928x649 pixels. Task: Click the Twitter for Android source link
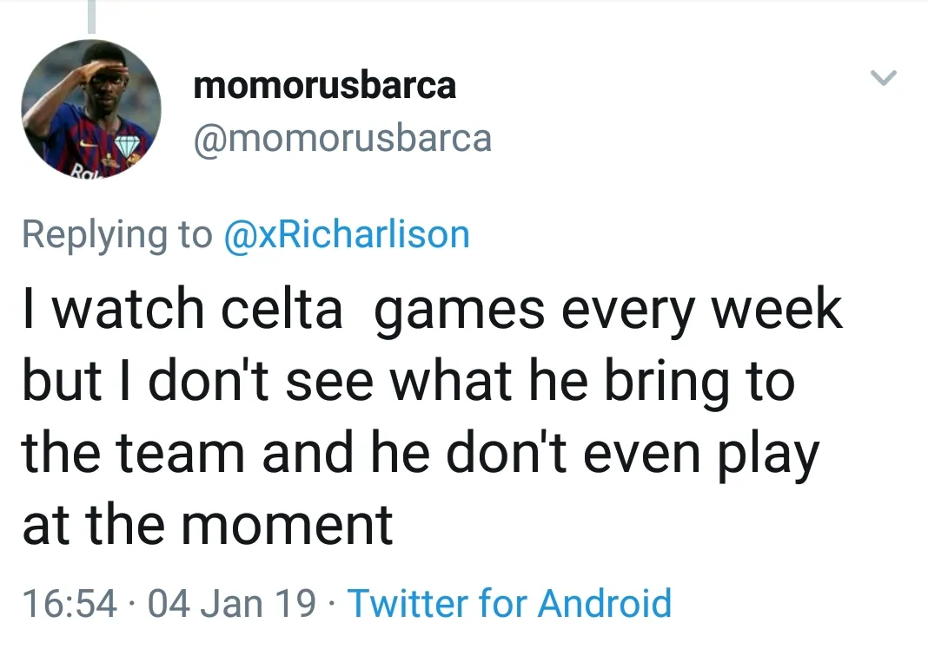(x=509, y=603)
